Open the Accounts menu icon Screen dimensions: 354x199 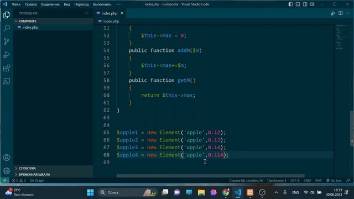pos(7,158)
